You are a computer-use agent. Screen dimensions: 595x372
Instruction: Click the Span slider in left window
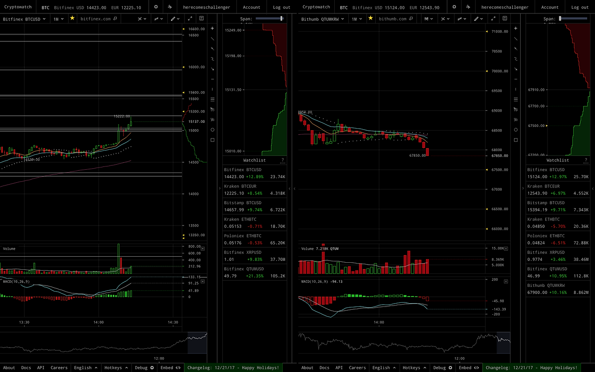click(270, 19)
